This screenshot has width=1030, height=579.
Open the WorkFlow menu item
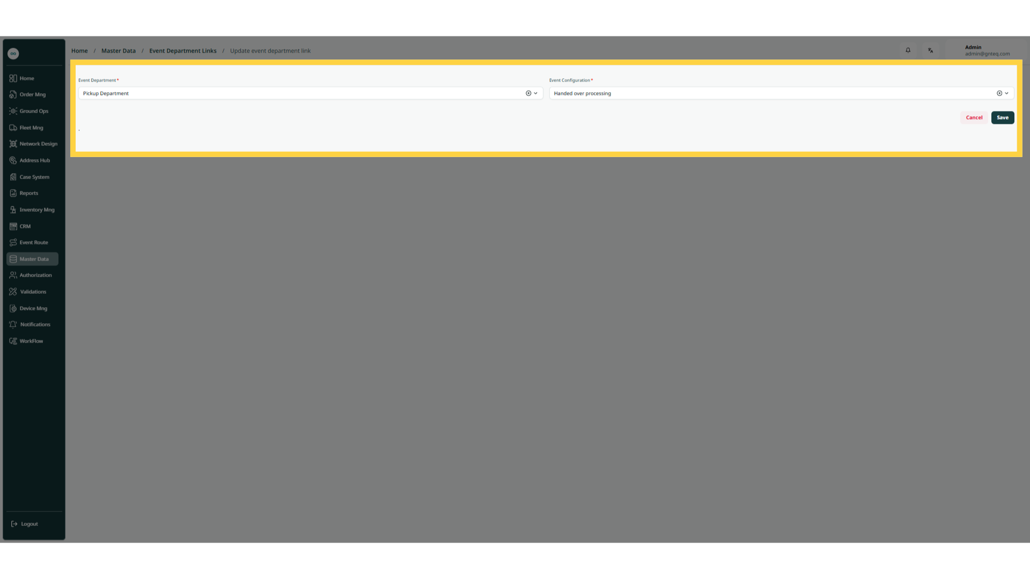point(32,341)
